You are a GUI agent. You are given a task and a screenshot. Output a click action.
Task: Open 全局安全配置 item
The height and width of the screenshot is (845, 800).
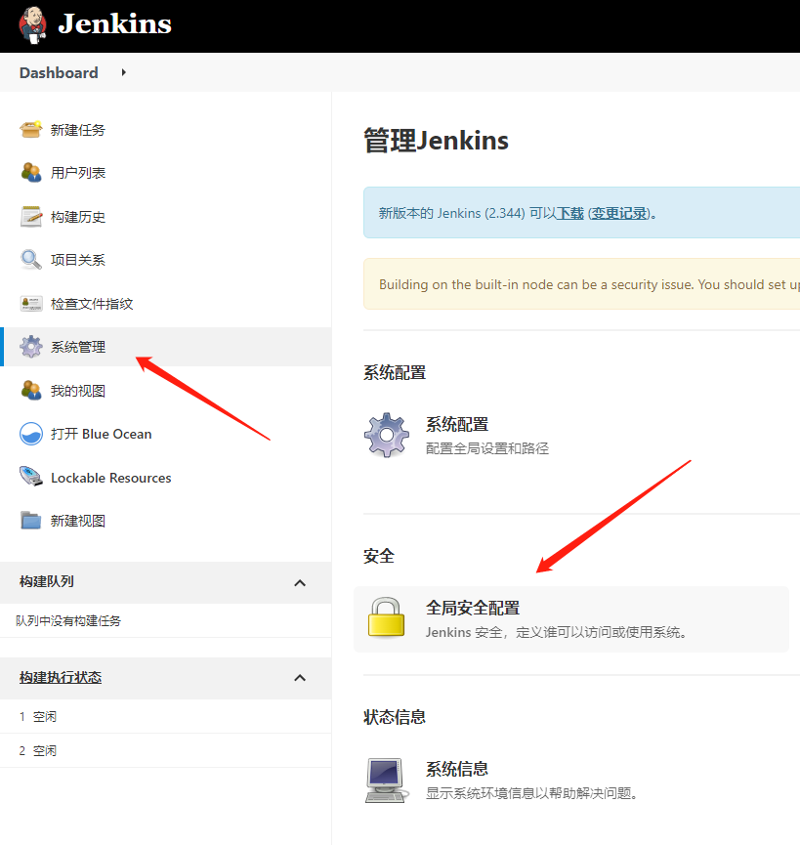click(473, 608)
